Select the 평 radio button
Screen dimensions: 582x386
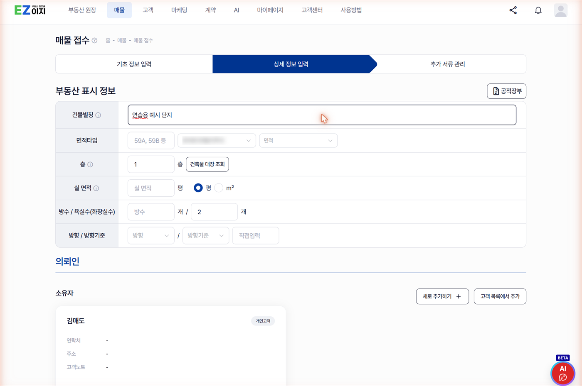pos(198,188)
